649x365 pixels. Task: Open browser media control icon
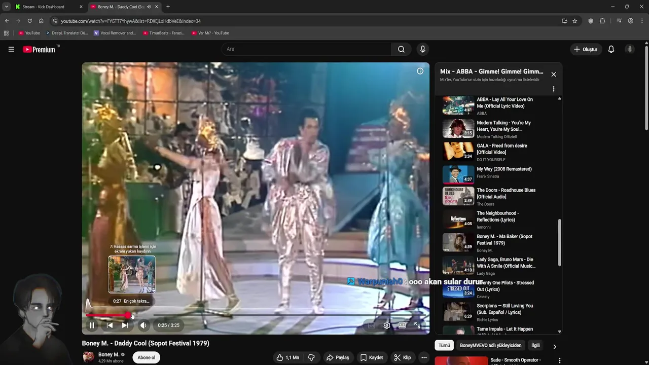(x=619, y=21)
